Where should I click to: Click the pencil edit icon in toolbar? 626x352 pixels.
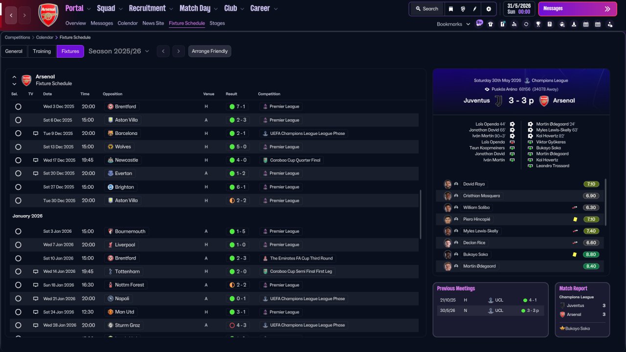(x=475, y=9)
